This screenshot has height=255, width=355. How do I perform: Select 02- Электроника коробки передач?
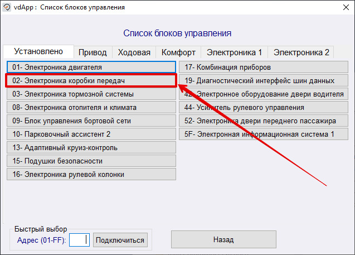(91, 80)
